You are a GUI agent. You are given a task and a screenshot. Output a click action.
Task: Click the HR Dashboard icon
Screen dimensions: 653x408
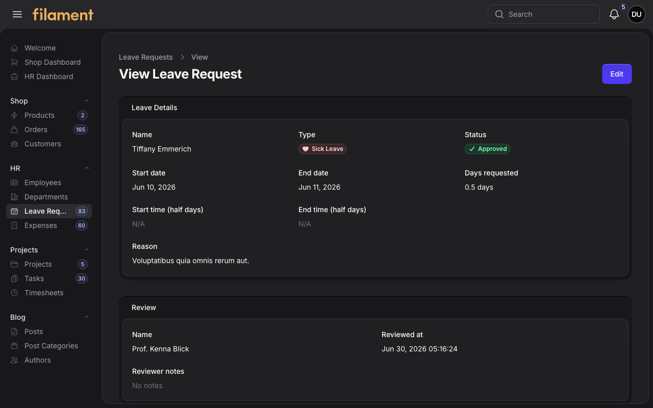pyautogui.click(x=14, y=76)
